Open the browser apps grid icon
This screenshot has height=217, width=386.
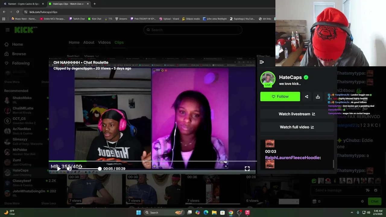point(4,19)
